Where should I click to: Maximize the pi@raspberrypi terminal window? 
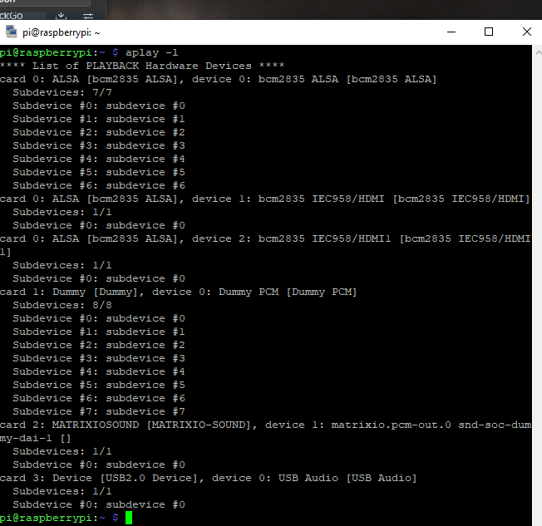(489, 32)
